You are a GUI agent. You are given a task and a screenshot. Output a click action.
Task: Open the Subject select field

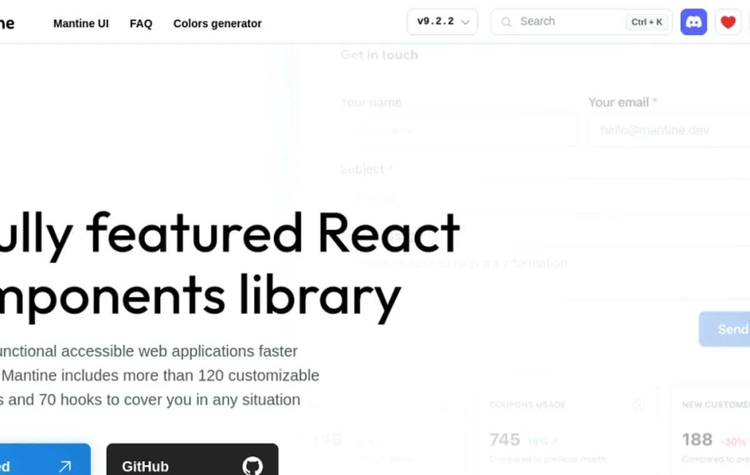545,197
